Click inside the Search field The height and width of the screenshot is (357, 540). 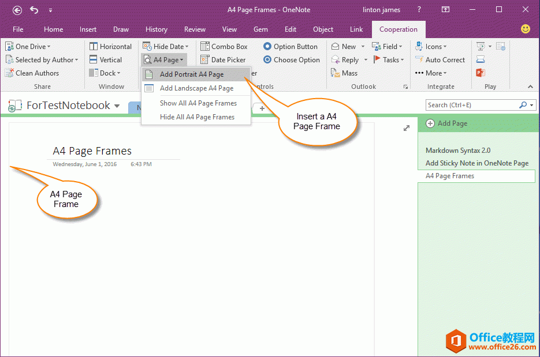pyautogui.click(x=474, y=104)
